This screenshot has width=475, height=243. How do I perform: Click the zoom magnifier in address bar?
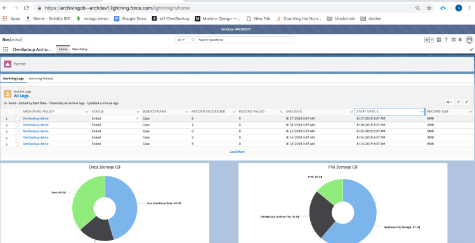(x=417, y=8)
